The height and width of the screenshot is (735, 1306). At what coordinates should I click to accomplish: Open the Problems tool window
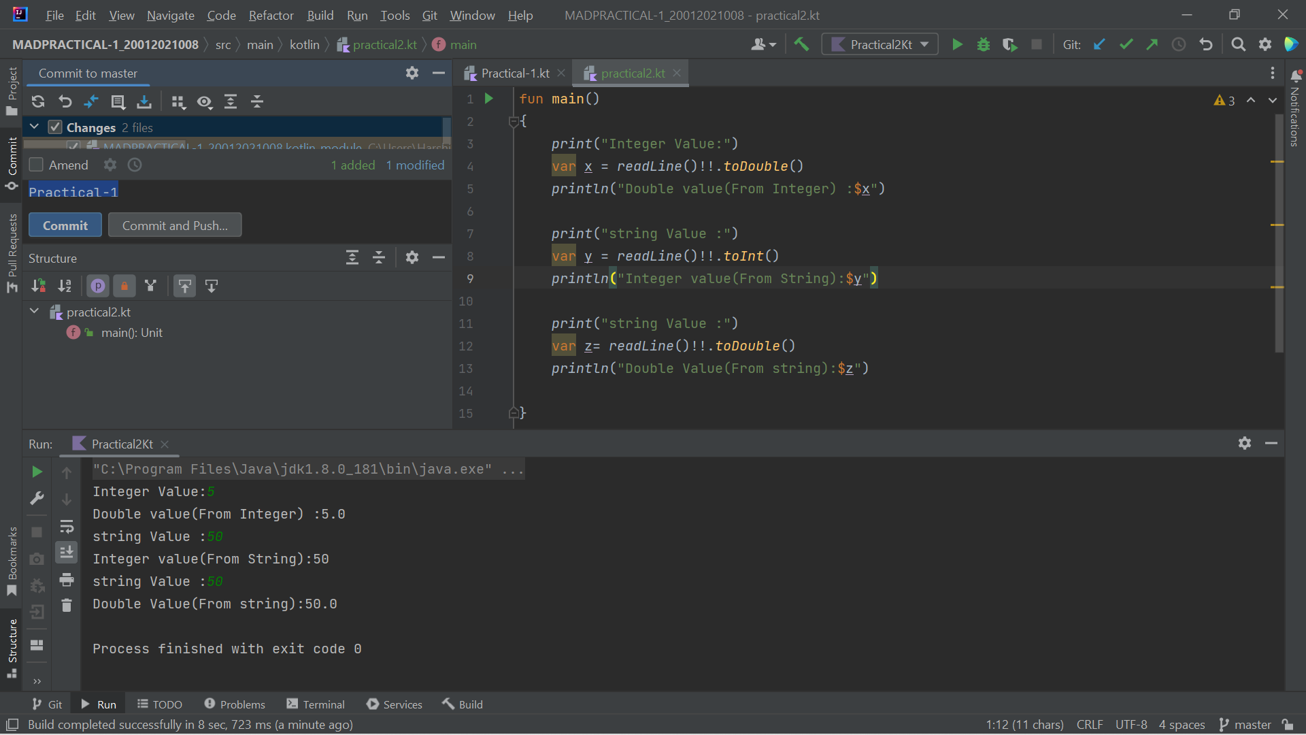tap(235, 704)
